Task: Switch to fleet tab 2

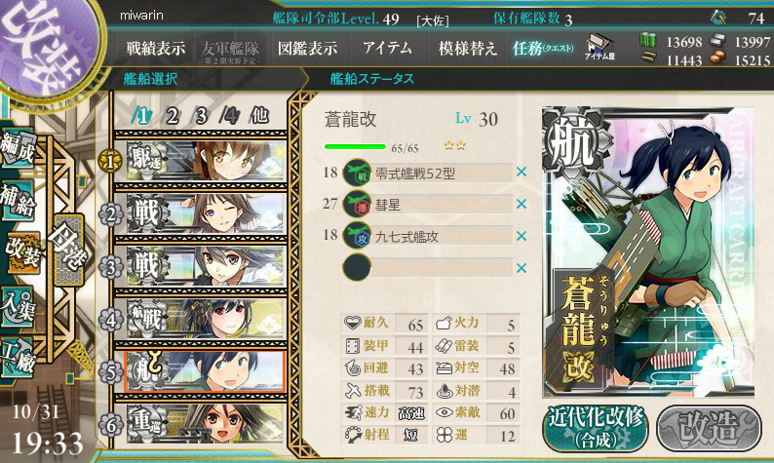Action: (172, 116)
